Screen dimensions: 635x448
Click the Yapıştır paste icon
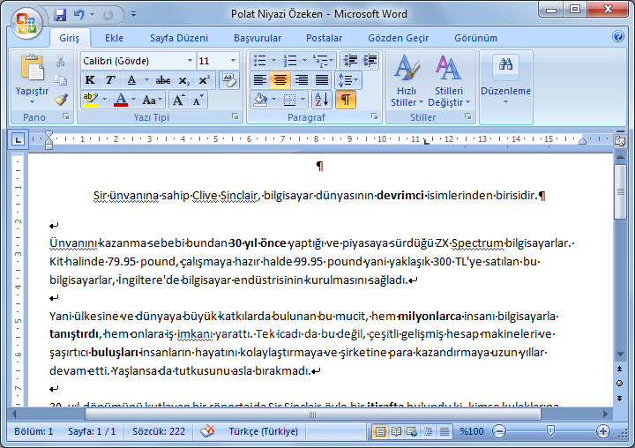(x=32, y=68)
